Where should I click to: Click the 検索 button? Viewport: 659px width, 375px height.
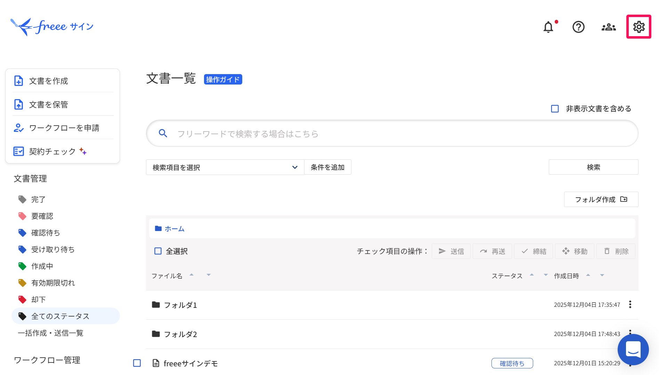pos(593,167)
